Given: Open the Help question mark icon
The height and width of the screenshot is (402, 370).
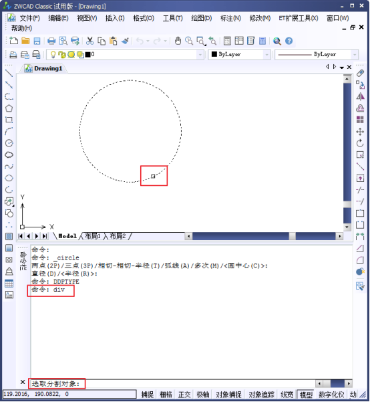Looking at the screenshot, I should click(x=289, y=41).
